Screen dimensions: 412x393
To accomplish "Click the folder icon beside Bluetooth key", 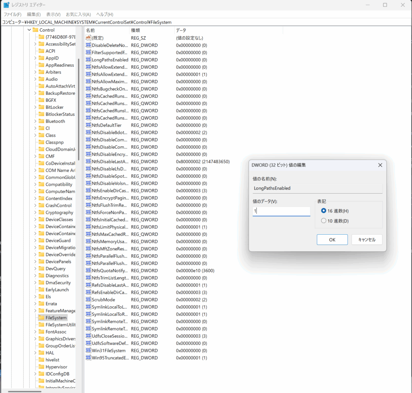I will (x=41, y=121).
